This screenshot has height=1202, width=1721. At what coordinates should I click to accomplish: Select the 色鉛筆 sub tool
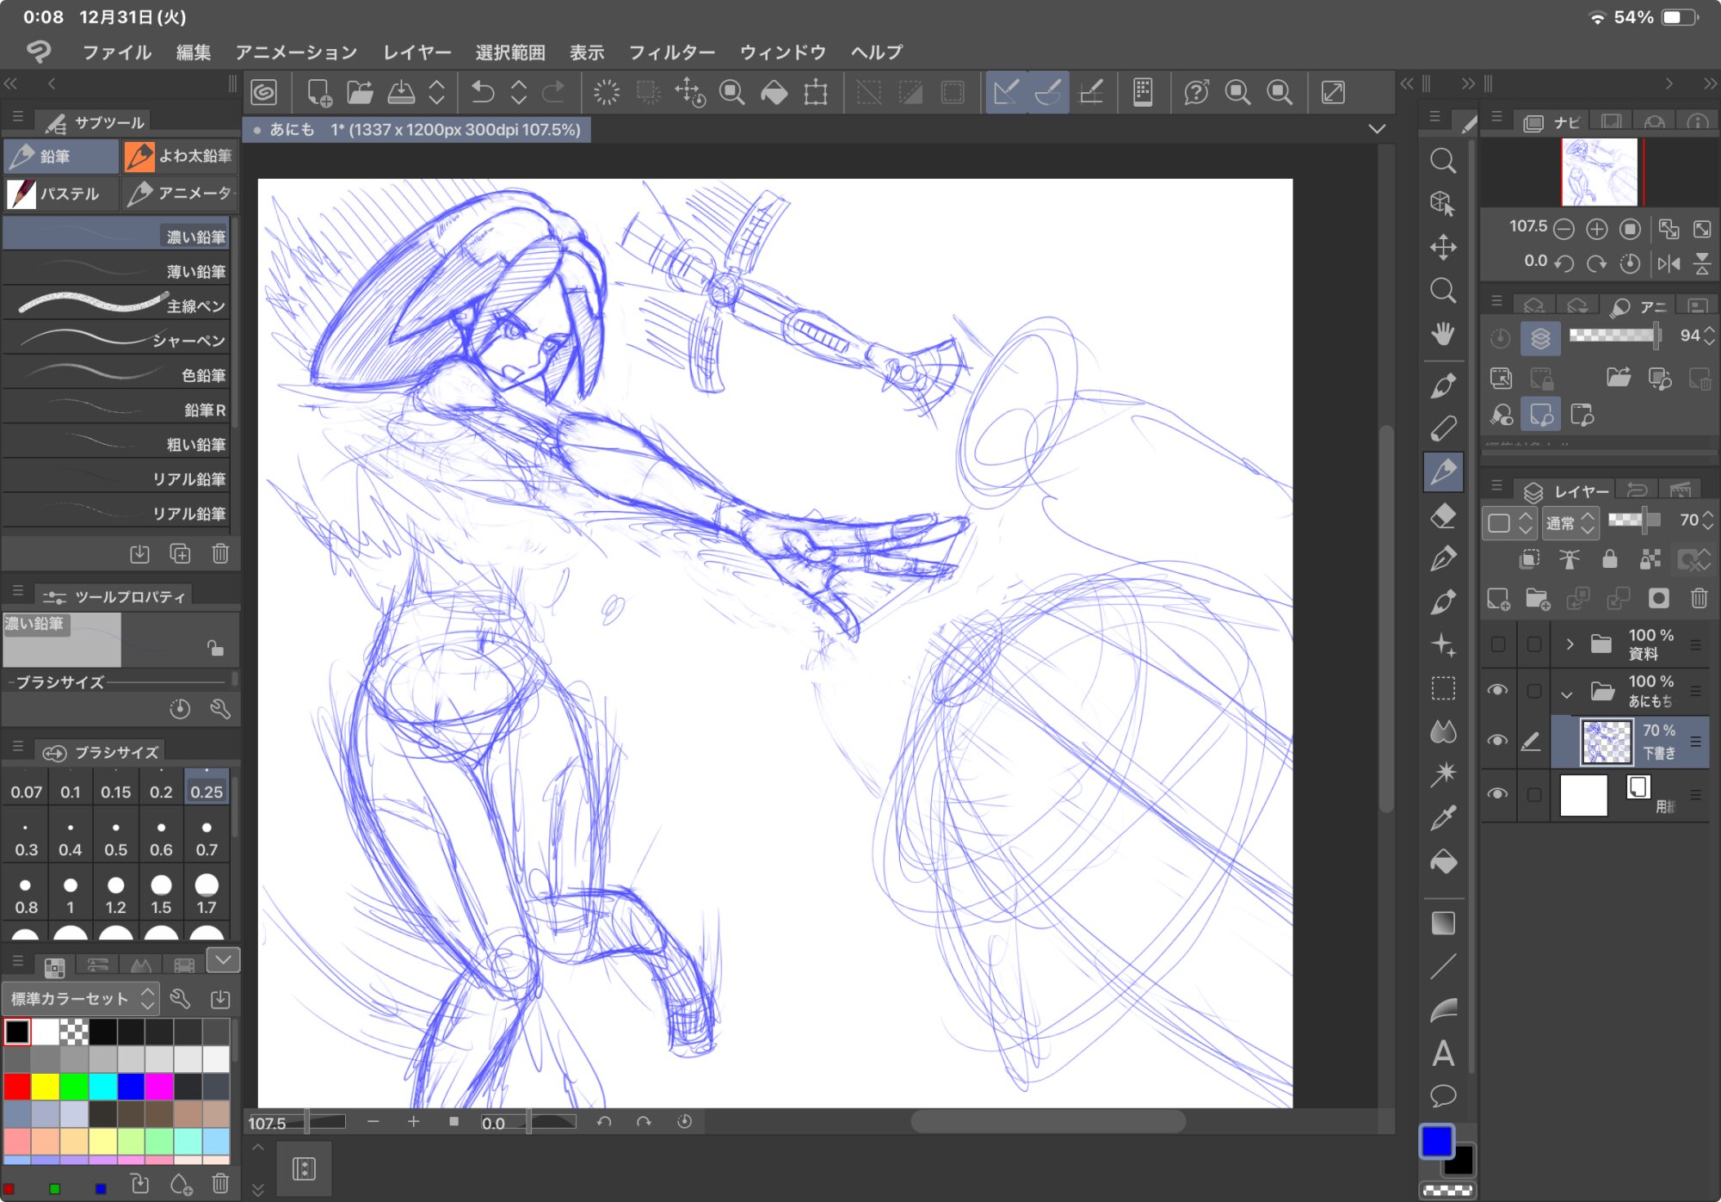click(x=117, y=374)
